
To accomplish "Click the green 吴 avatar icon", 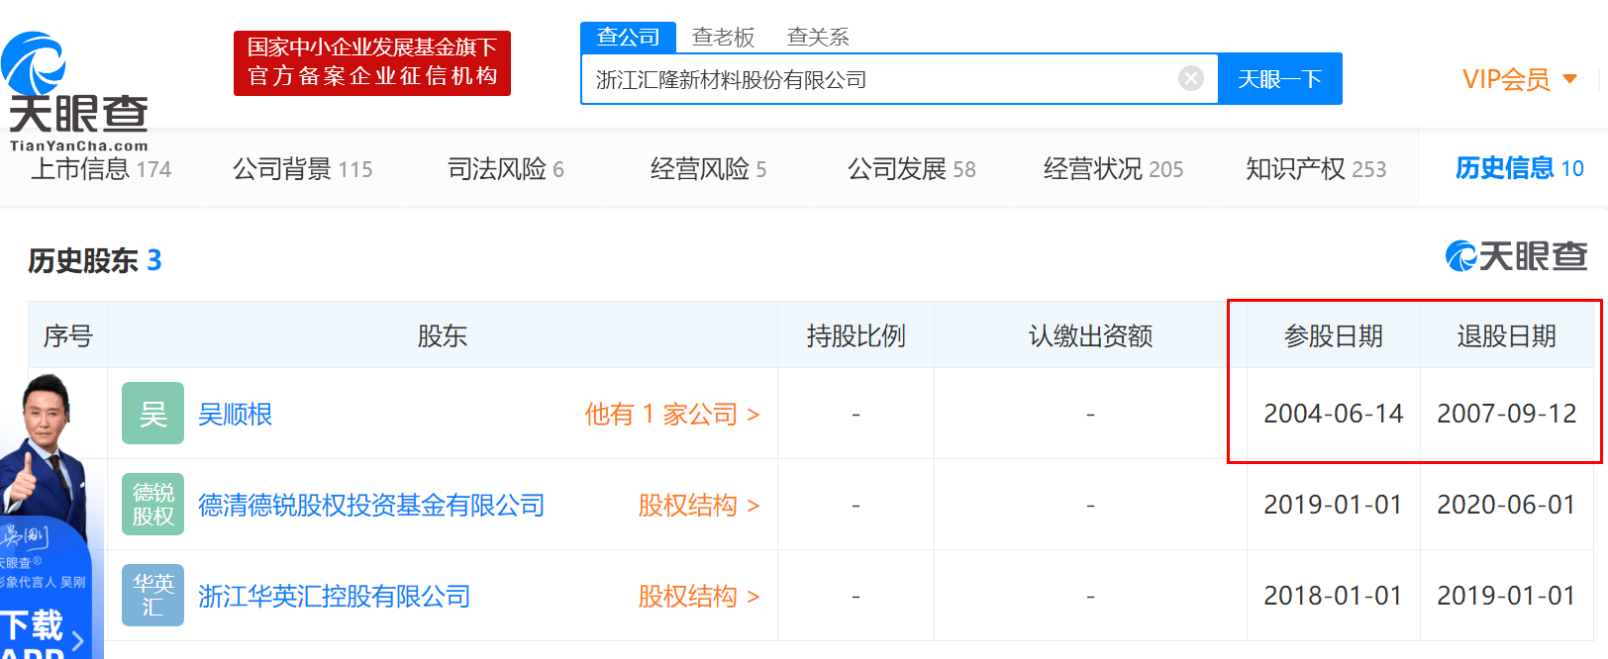I will pos(152,414).
